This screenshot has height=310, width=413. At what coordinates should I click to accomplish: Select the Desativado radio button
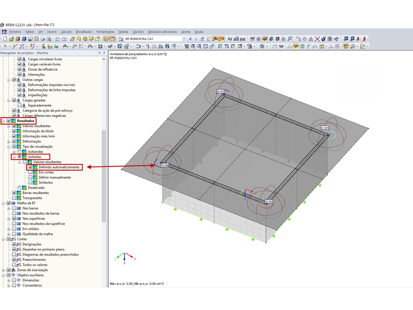20,188
